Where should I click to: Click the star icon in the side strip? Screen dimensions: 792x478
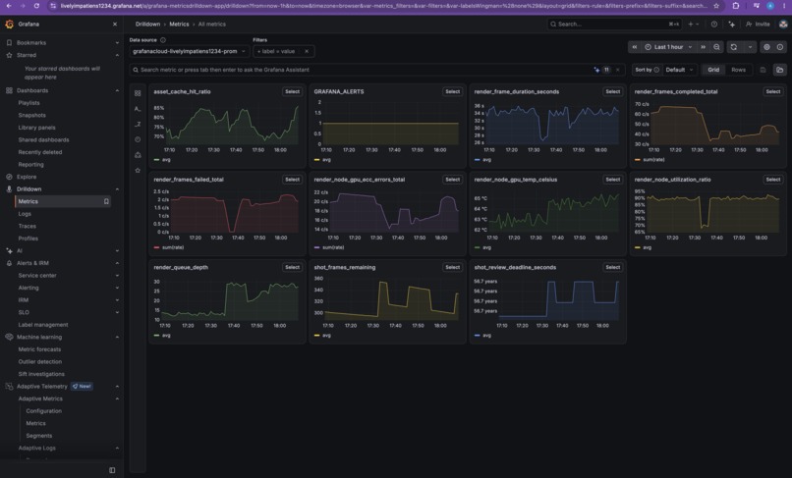pyautogui.click(x=138, y=170)
